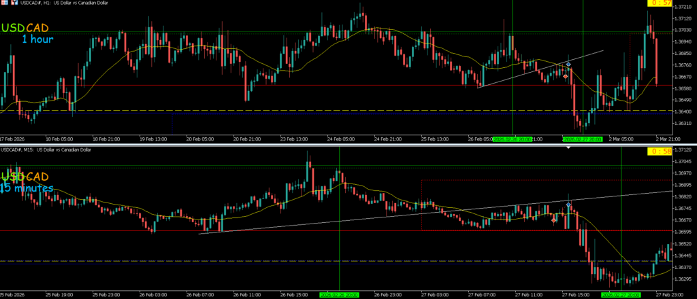
Task: Click the 2026.02.27 20:00 date label on M15 chart
Action: coord(621,296)
